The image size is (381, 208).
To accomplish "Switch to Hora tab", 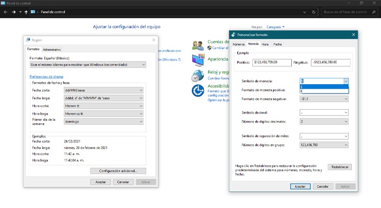I will coord(265,44).
